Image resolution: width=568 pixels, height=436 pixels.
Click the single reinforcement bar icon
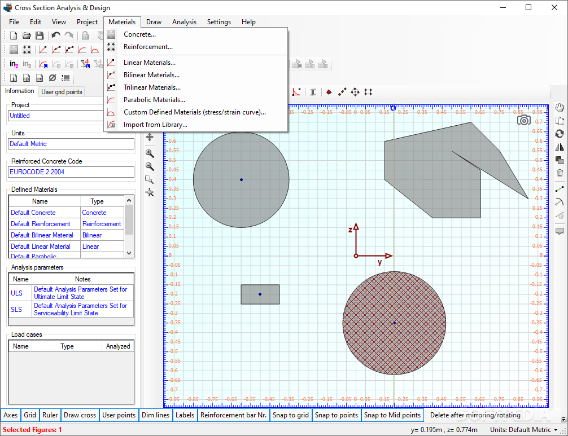[x=329, y=93]
